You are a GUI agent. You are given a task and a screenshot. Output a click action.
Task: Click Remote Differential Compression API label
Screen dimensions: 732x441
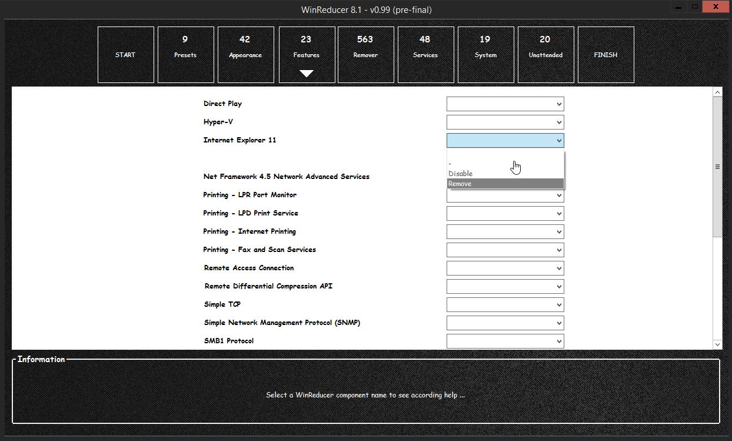coord(269,286)
